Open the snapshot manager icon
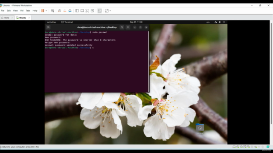273x153 pixels. click(x=70, y=11)
